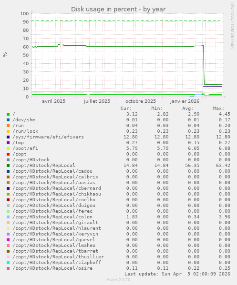The width and height of the screenshot is (237, 285).
Task: Select the RepLocal/guevel legend entry
Action: (x=54, y=239)
